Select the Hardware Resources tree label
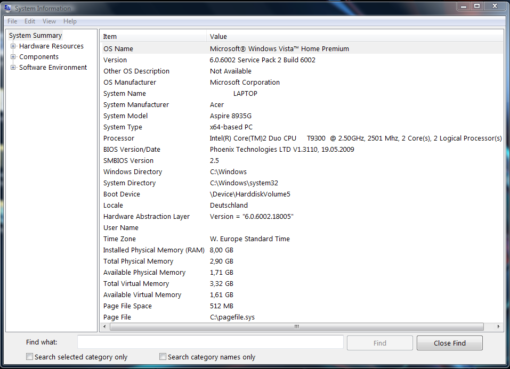Viewport: 510px width, 369px height. [51, 46]
